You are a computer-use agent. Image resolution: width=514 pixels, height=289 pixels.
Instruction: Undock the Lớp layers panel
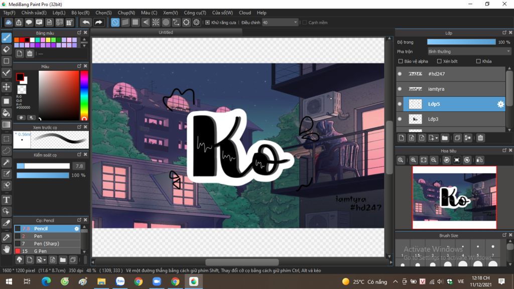pyautogui.click(x=504, y=33)
